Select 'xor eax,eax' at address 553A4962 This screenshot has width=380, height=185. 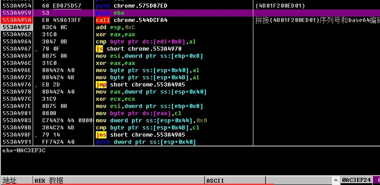click(115, 34)
